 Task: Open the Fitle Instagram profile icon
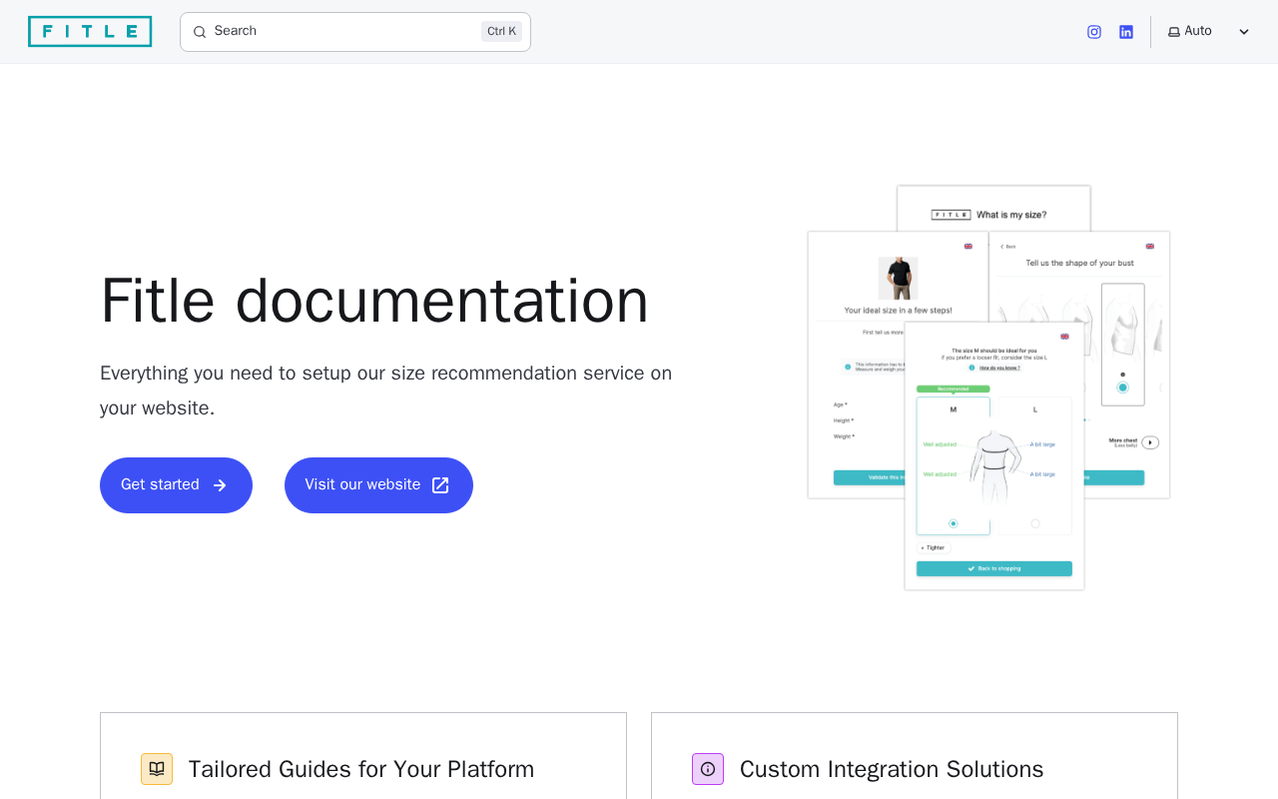click(x=1094, y=32)
